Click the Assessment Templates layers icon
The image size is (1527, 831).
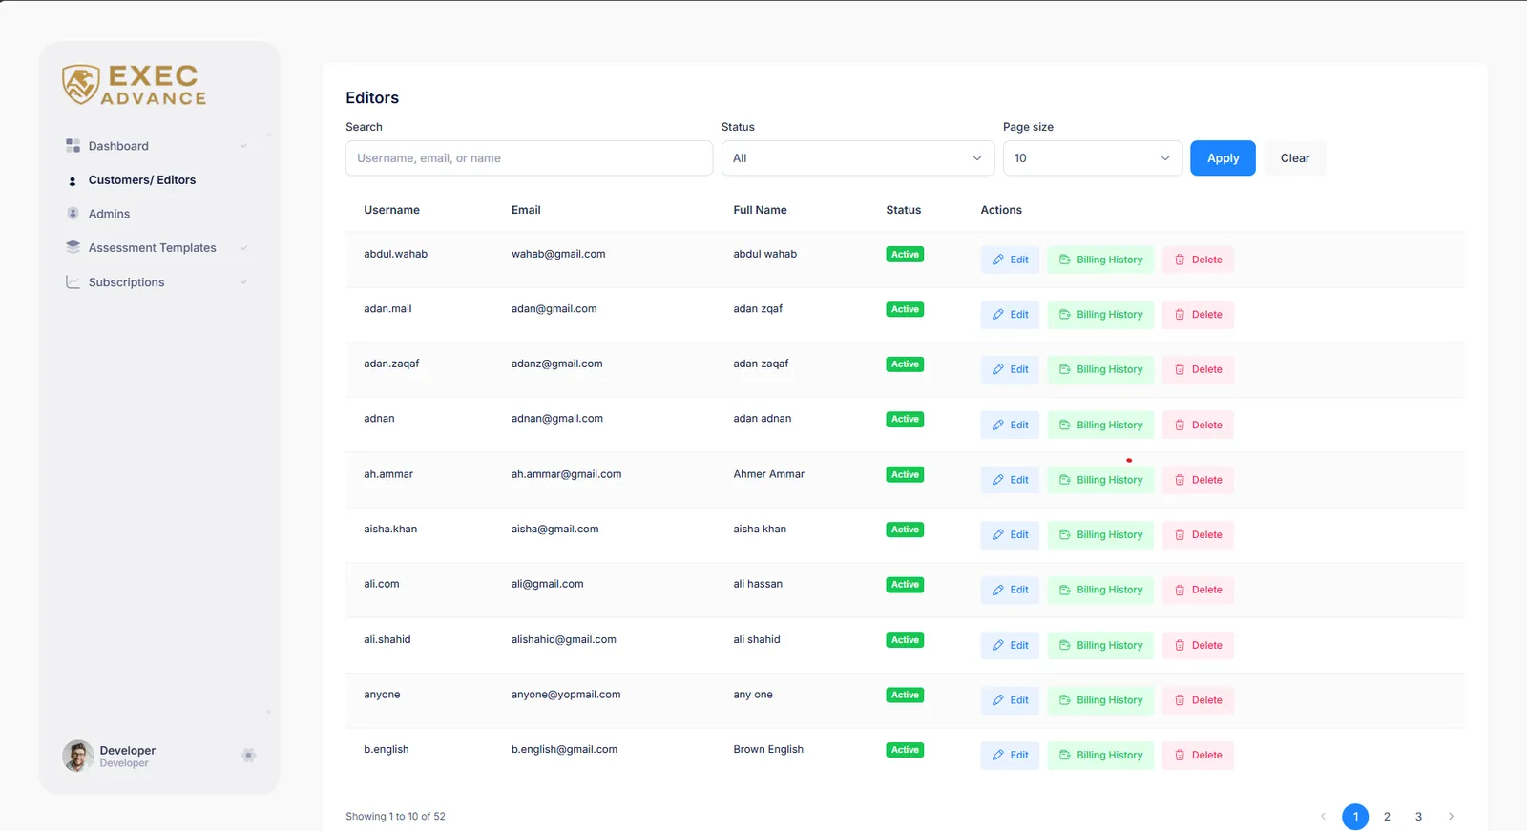[73, 247]
